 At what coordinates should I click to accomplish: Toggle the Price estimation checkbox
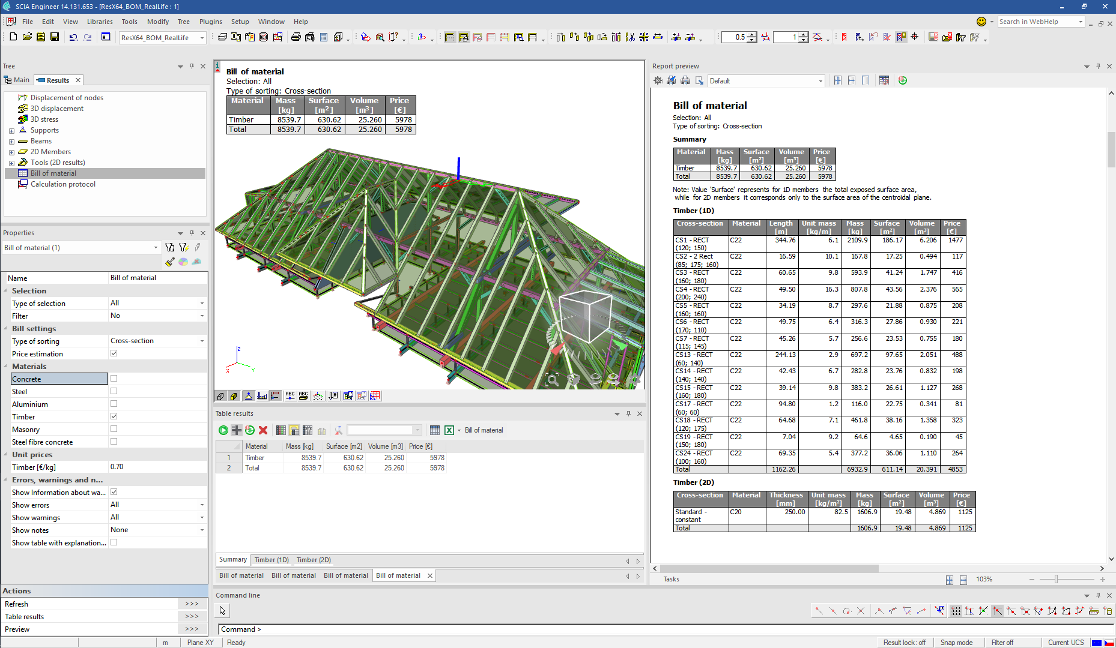click(x=114, y=353)
